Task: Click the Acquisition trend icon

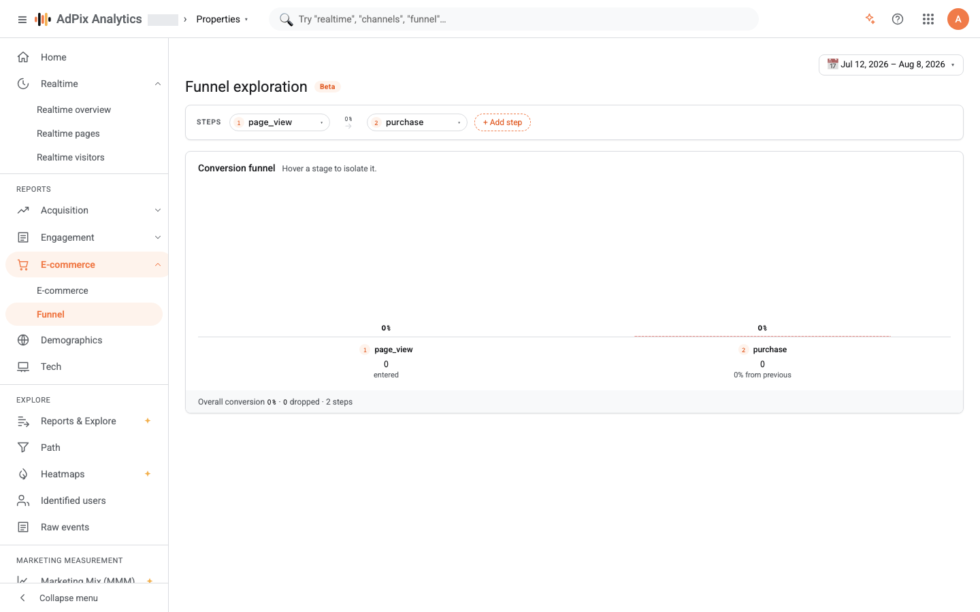Action: [x=23, y=210]
